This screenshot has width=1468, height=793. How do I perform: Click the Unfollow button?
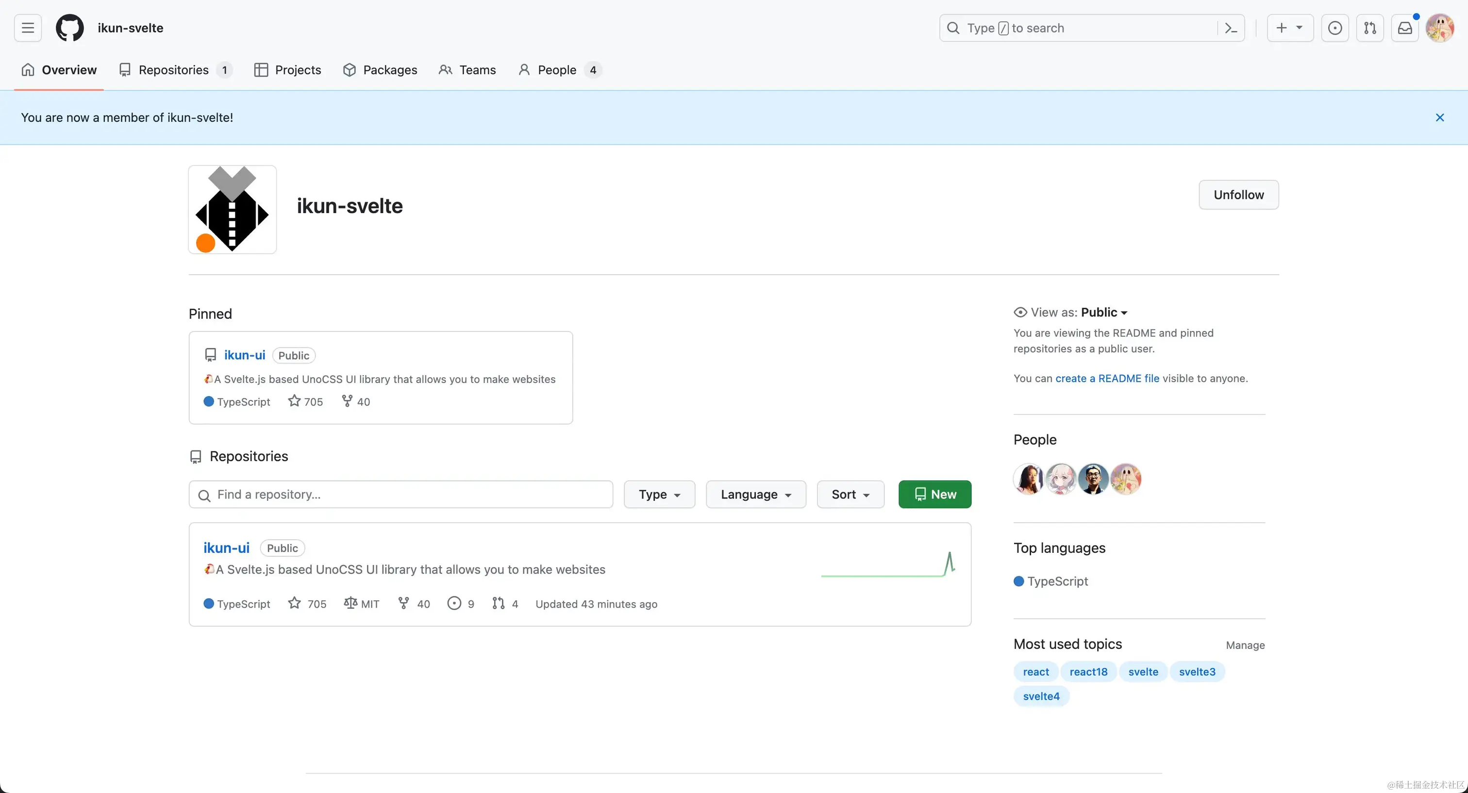click(1238, 195)
